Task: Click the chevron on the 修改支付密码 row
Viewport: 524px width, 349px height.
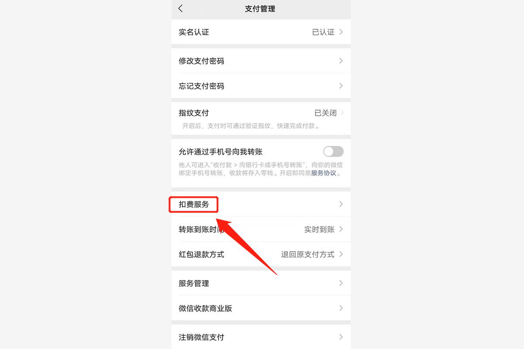Action: tap(341, 61)
